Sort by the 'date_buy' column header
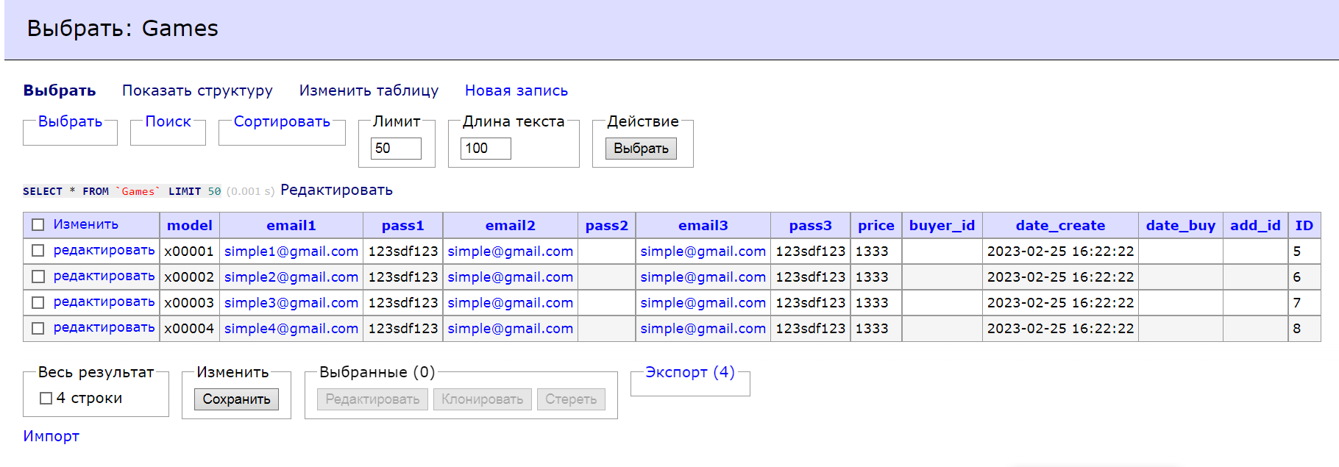 1180,225
